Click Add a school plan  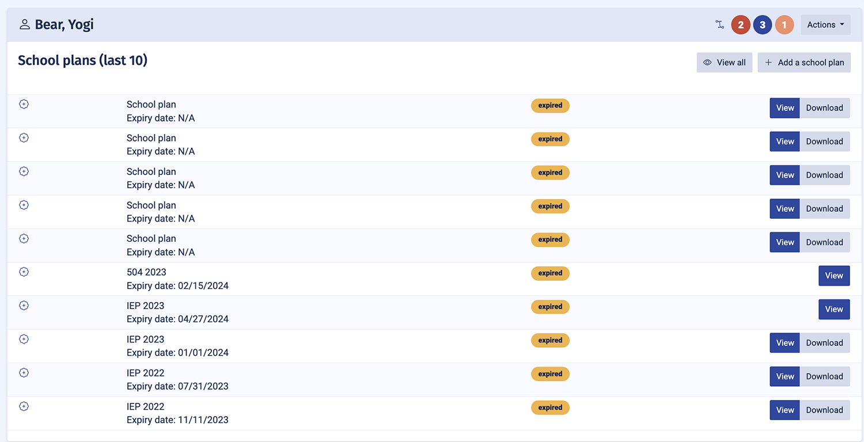pos(804,63)
